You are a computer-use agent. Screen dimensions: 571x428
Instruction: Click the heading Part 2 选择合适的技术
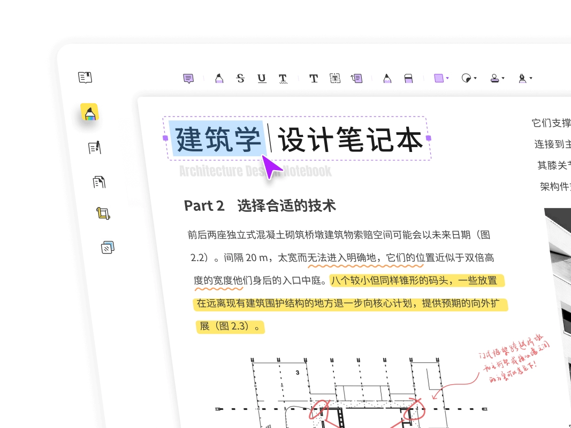tap(260, 205)
